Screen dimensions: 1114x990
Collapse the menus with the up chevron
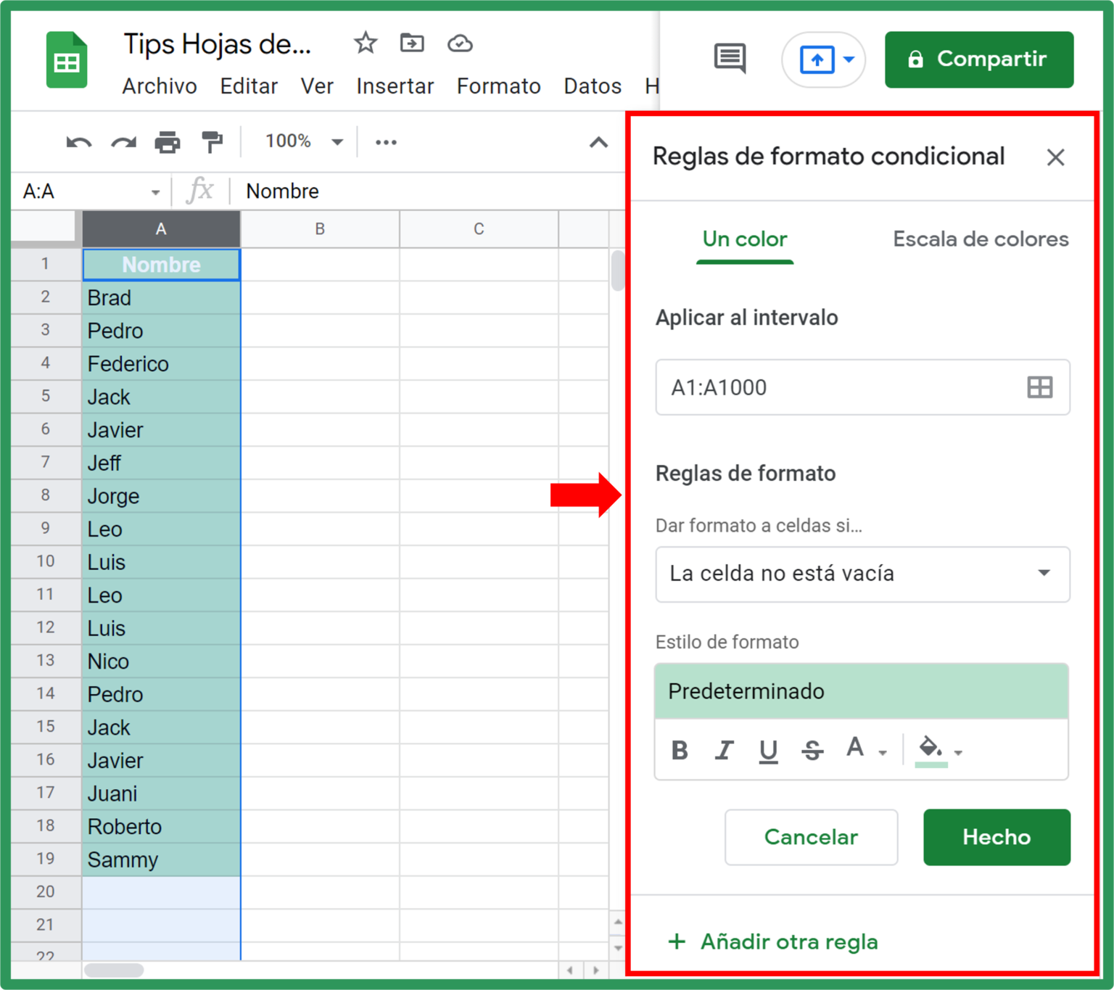(598, 142)
